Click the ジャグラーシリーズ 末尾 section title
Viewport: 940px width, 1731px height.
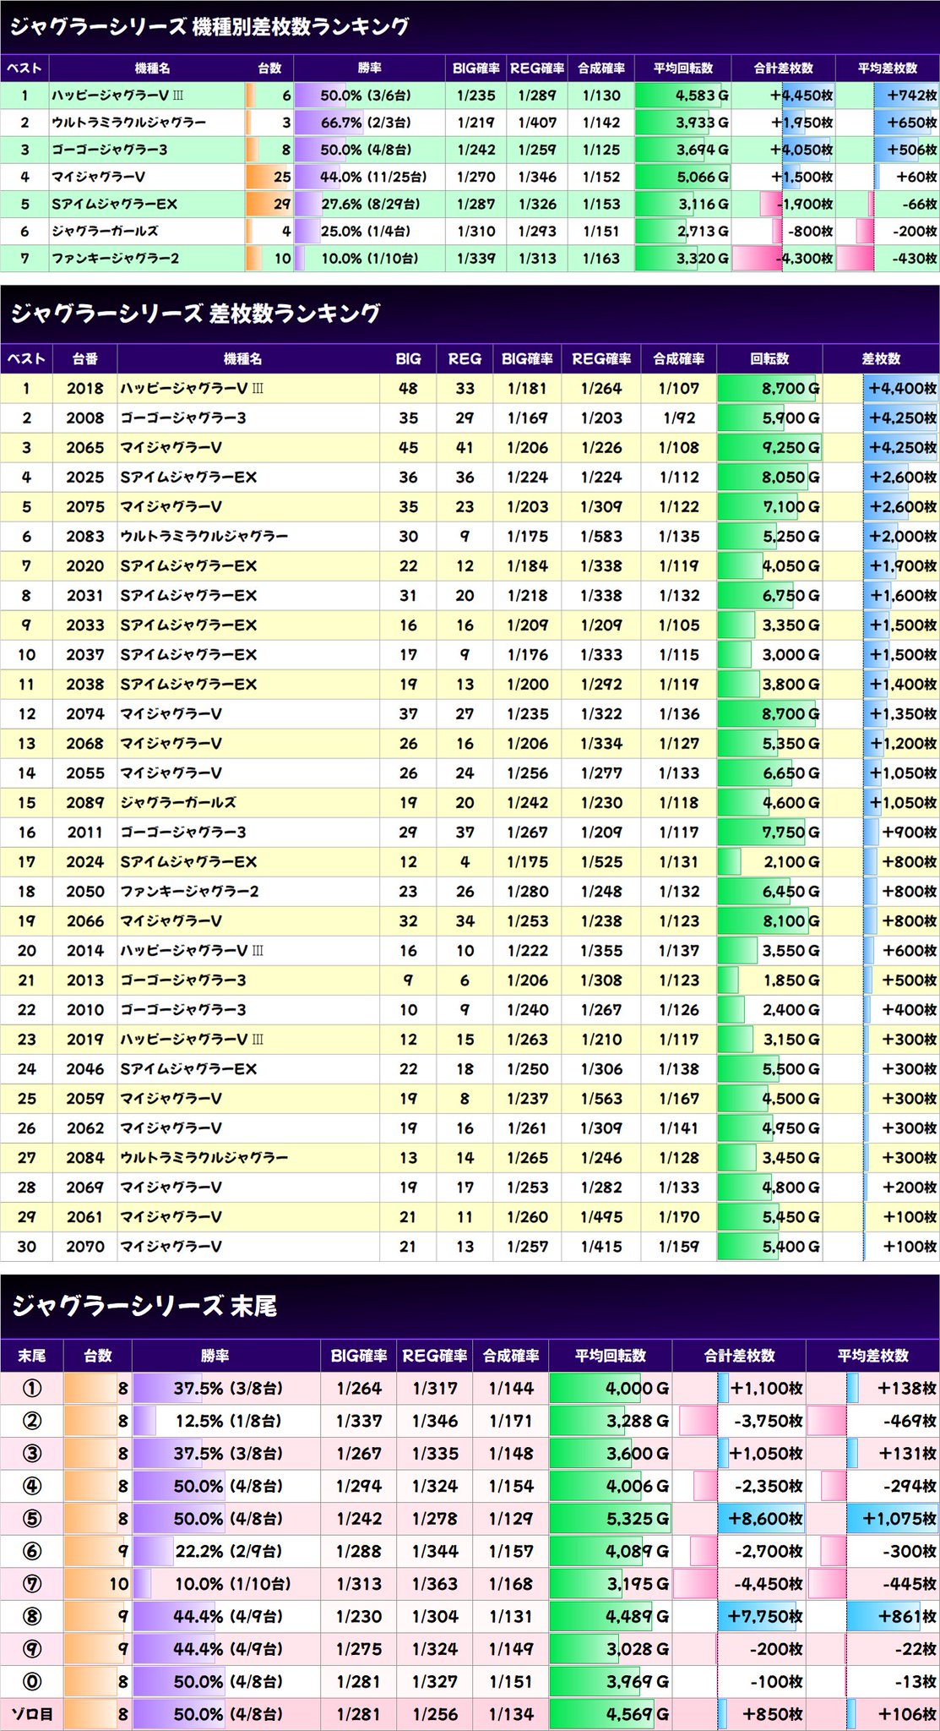pos(144,1306)
